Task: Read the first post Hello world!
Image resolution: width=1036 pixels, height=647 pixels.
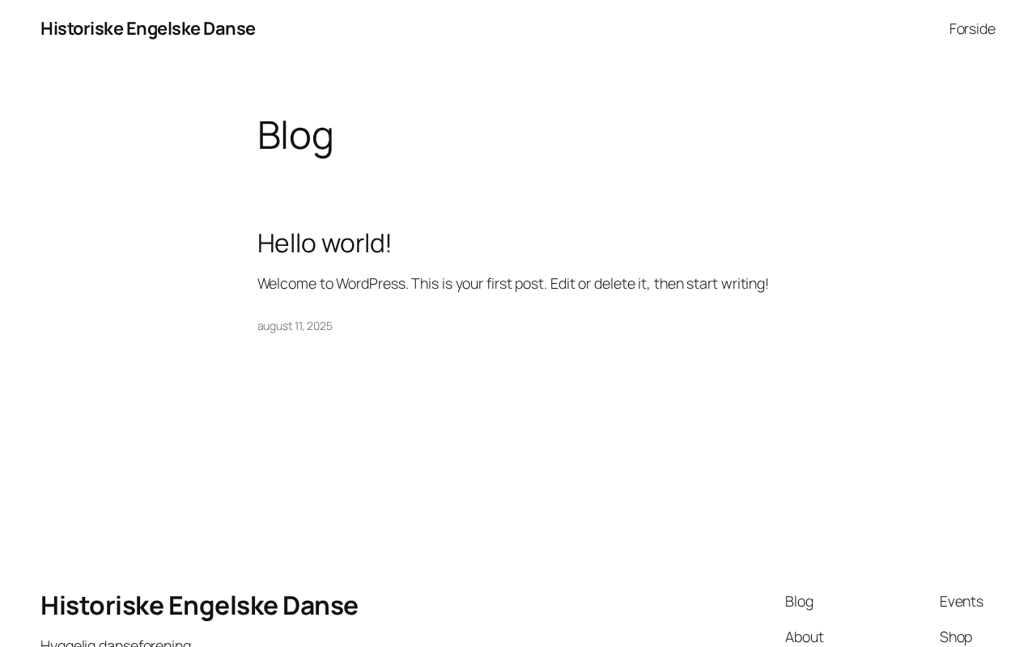Action: point(324,243)
